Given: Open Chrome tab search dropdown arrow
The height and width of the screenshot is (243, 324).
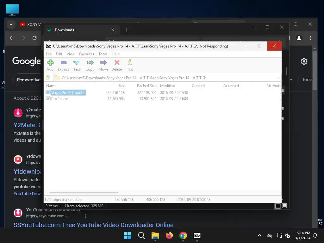Looking at the screenshot, I should pos(11,24).
